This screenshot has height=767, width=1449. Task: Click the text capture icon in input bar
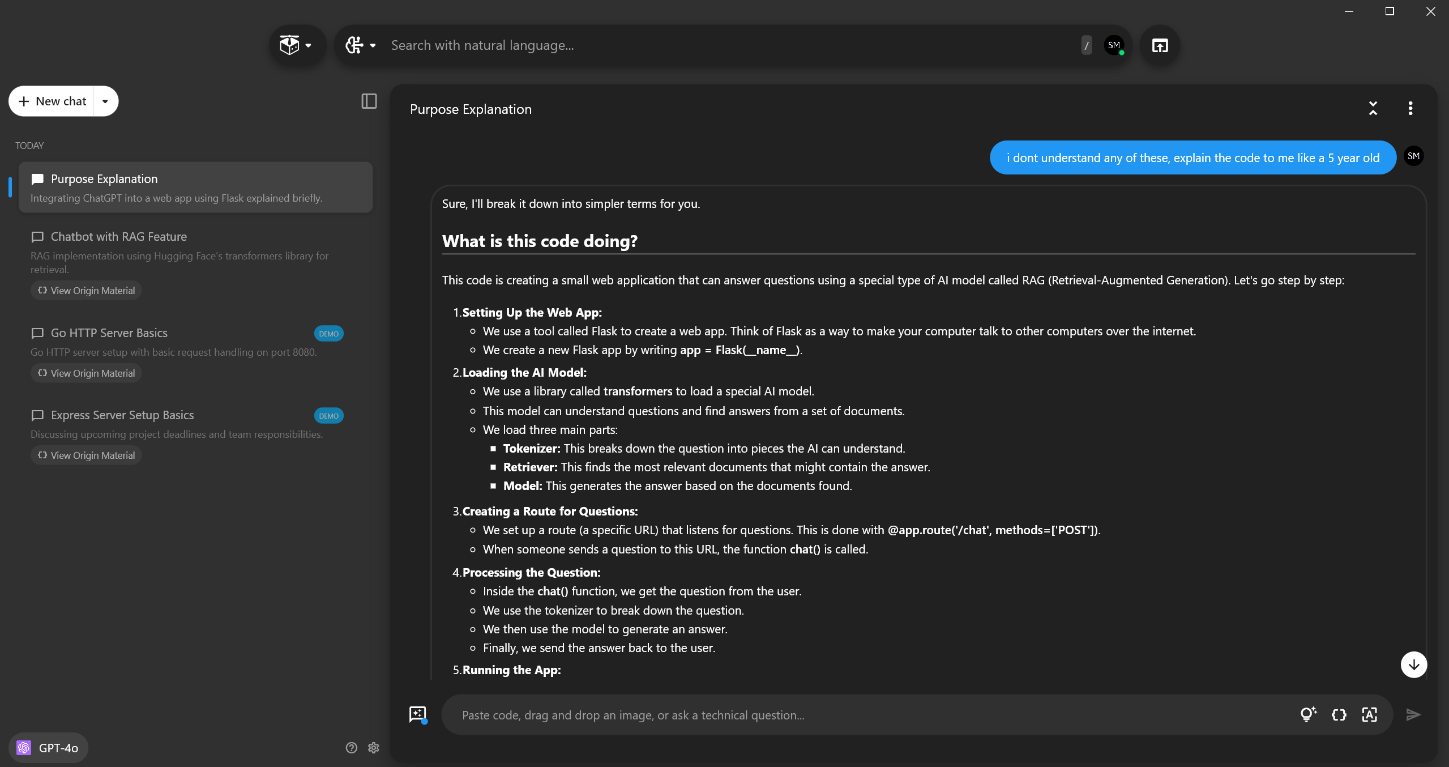(x=1369, y=714)
